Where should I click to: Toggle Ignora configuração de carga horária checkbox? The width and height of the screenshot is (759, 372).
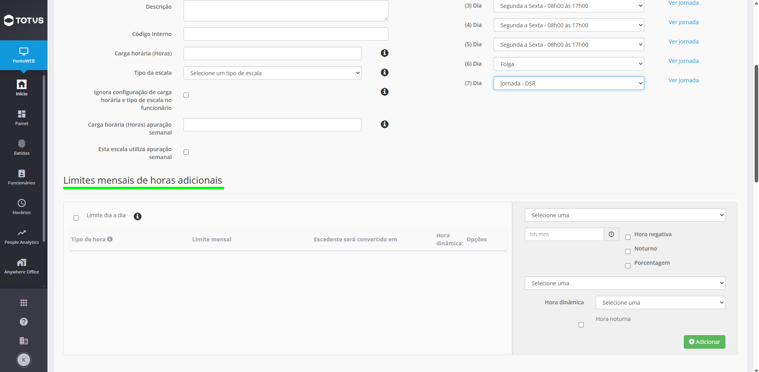coord(186,95)
